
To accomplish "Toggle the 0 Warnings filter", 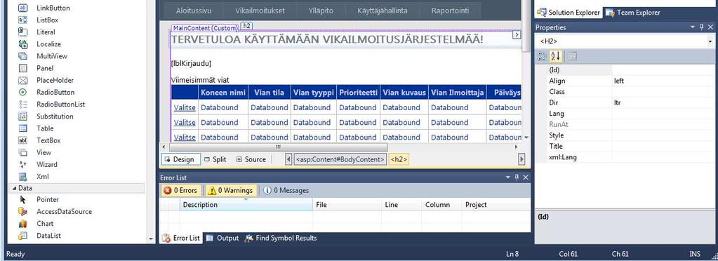I will click(x=231, y=190).
